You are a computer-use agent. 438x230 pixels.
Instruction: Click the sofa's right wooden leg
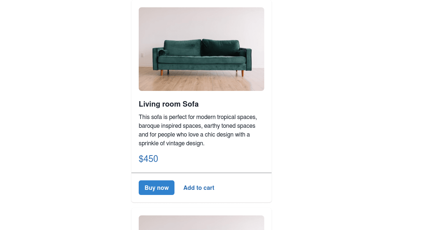pyautogui.click(x=243, y=73)
